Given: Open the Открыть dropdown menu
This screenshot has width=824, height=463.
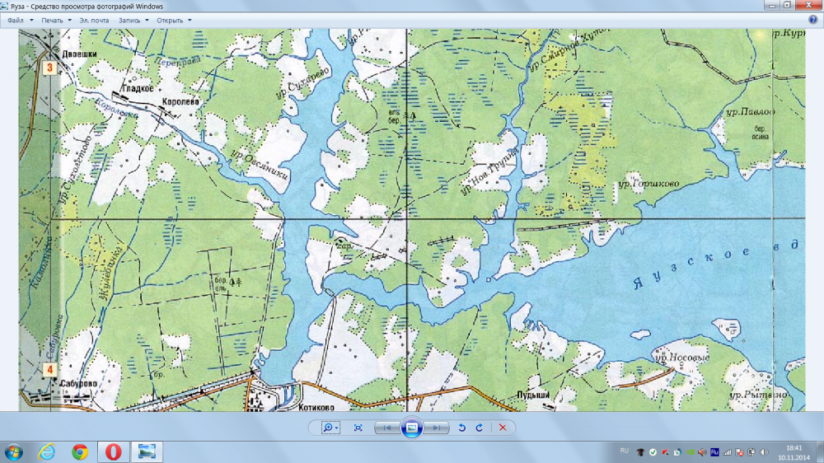Looking at the screenshot, I should click(x=173, y=20).
